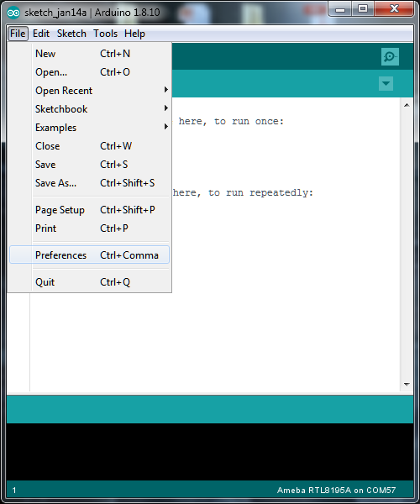The image size is (420, 504).
Task: Choose Close from the File menu
Action: click(x=89, y=146)
